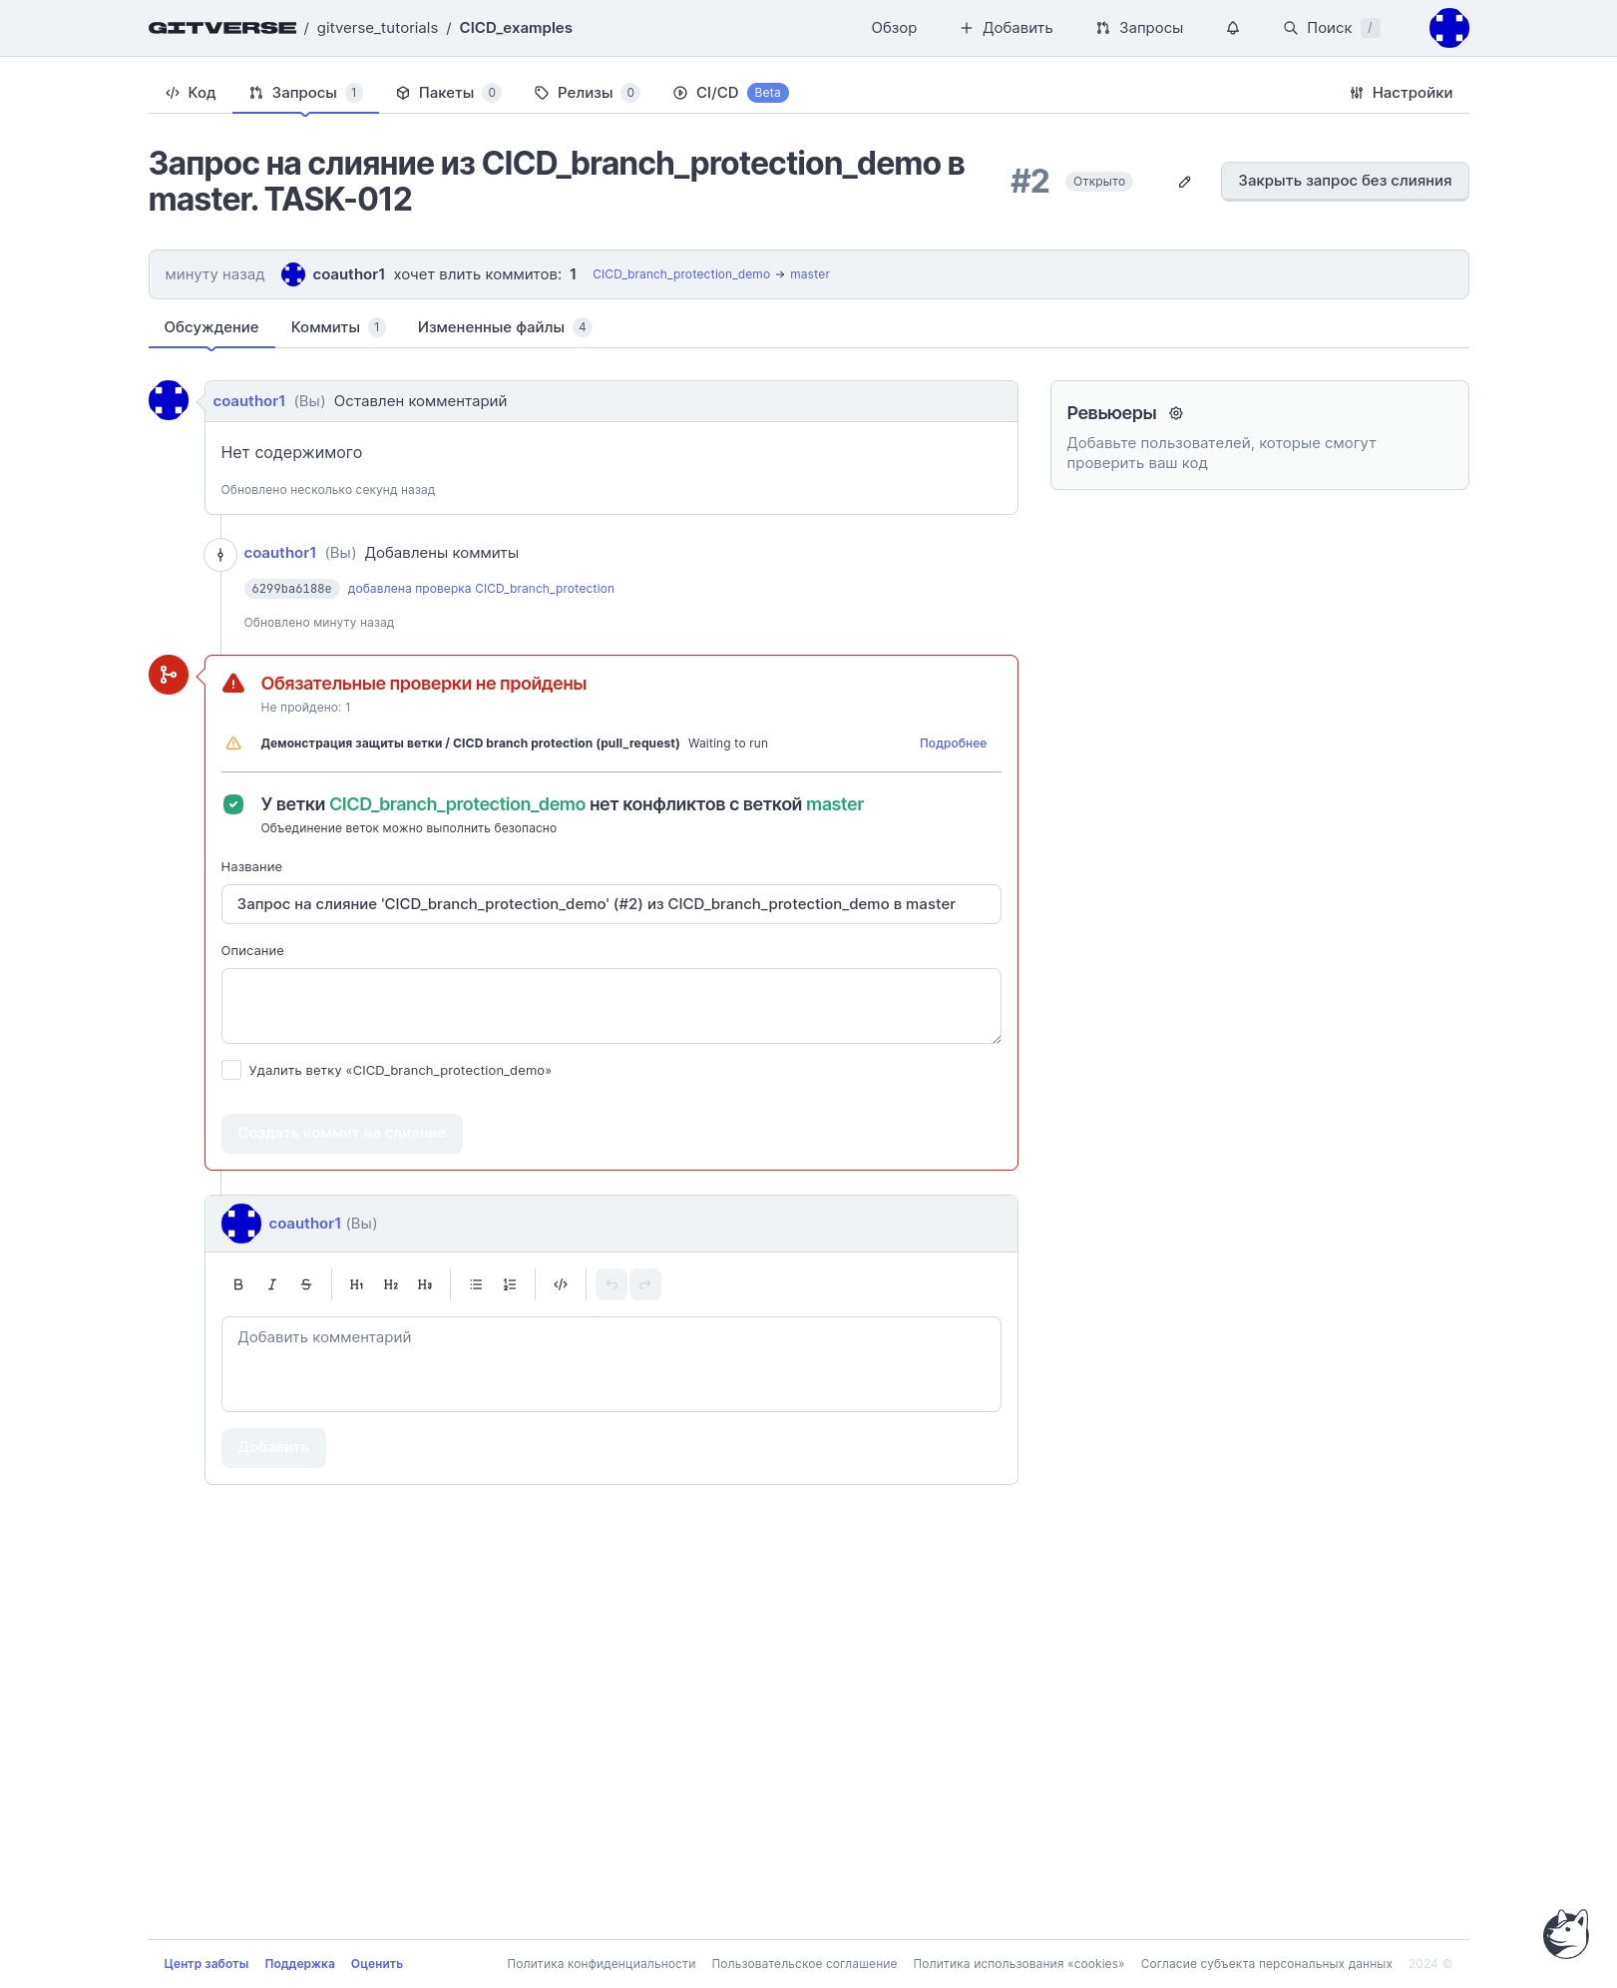The height and width of the screenshot is (1988, 1617).
Task: Open the GitVerse logo home link
Action: click(221, 28)
